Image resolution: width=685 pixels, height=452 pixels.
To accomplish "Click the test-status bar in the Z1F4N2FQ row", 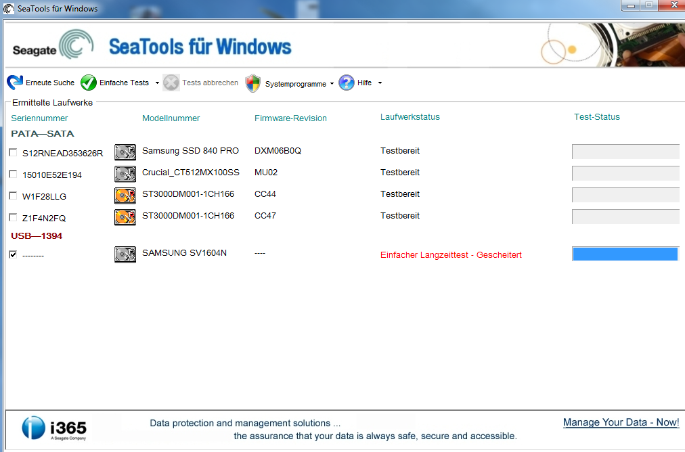I will (x=625, y=217).
